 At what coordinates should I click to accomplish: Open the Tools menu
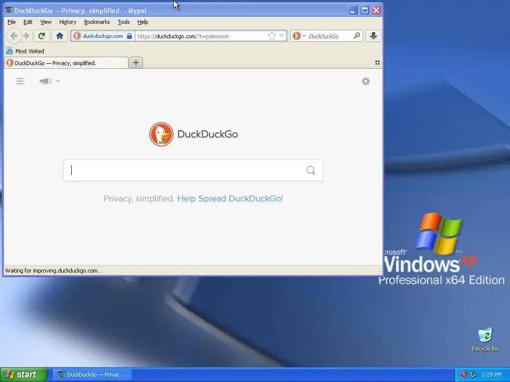124,22
